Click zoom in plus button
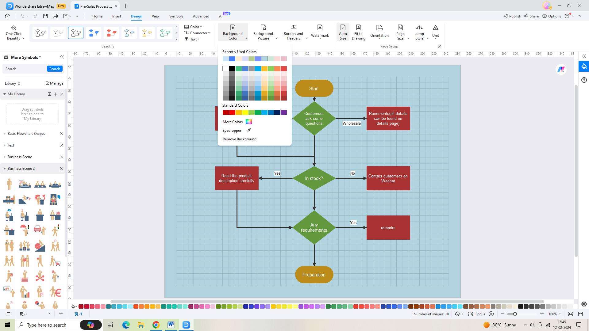The image size is (589, 331). pyautogui.click(x=542, y=314)
